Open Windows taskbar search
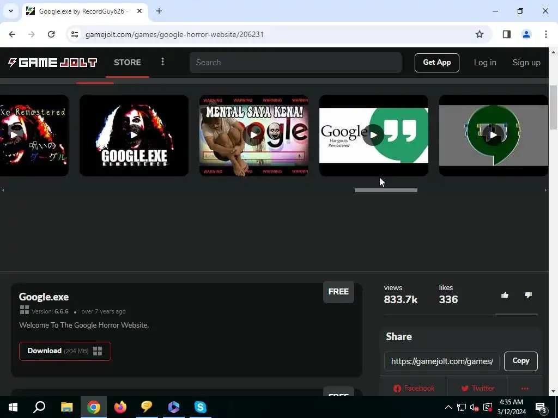 click(39, 407)
